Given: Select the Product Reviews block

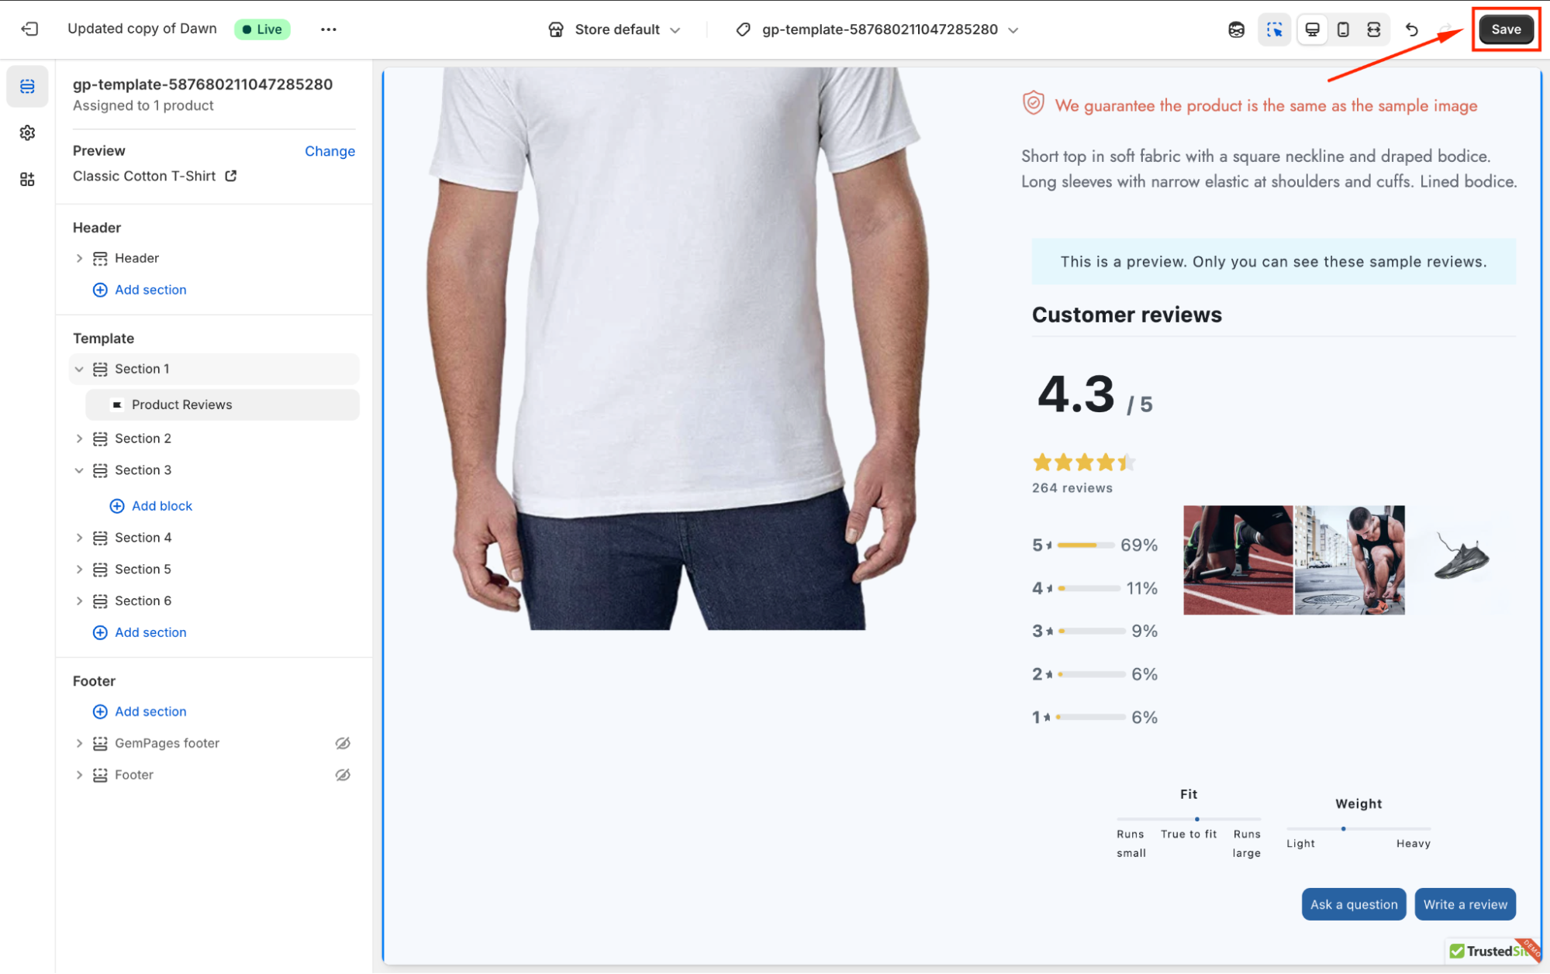Looking at the screenshot, I should pyautogui.click(x=181, y=404).
